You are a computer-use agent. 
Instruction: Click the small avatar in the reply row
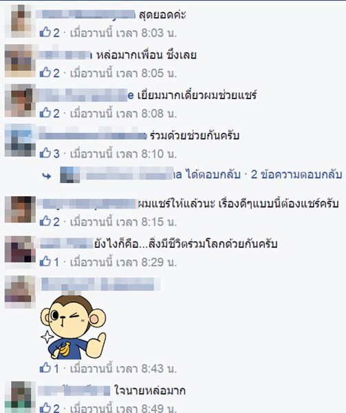pos(69,175)
